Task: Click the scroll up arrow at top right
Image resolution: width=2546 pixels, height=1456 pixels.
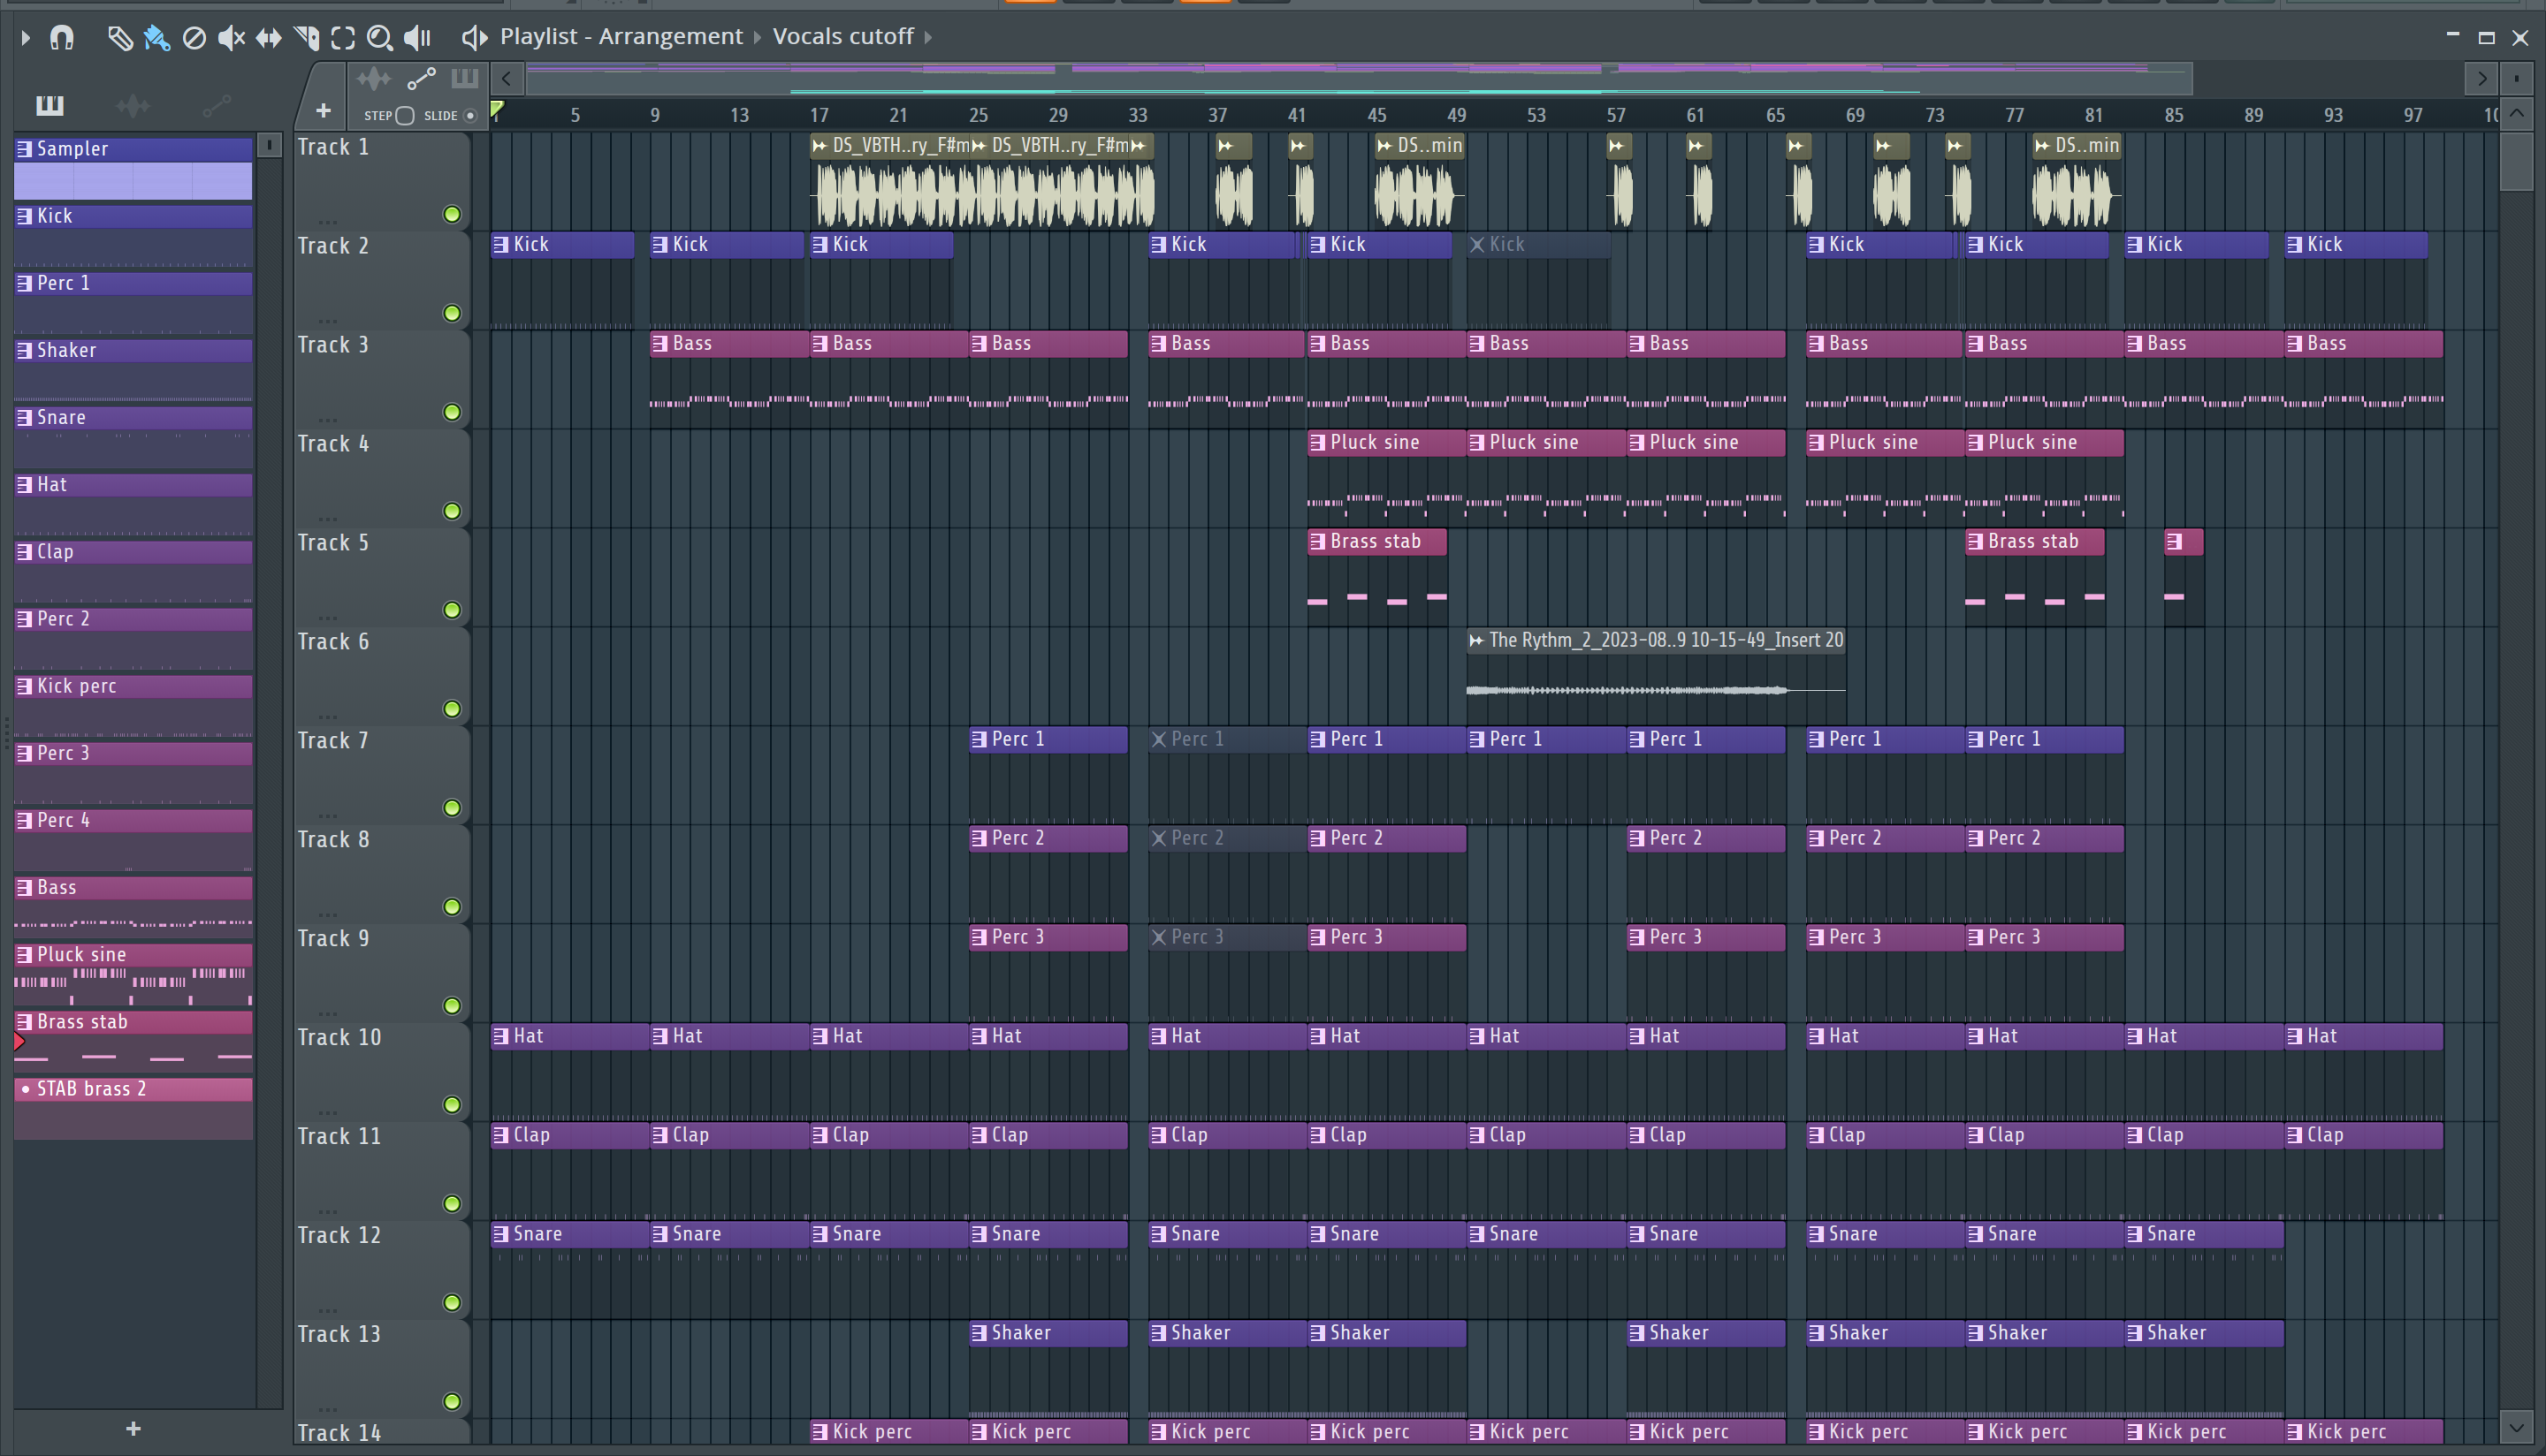Action: click(x=2518, y=114)
